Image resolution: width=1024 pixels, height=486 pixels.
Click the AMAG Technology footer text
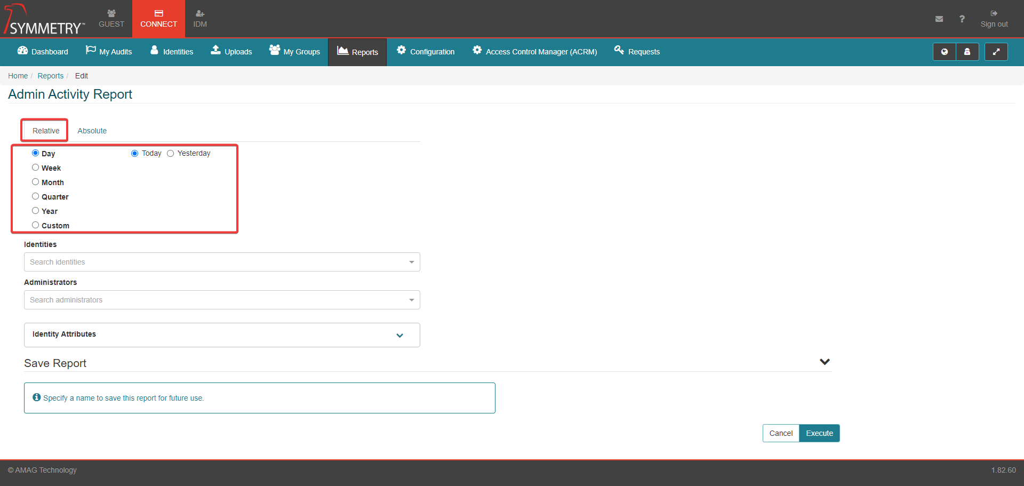[x=42, y=470]
